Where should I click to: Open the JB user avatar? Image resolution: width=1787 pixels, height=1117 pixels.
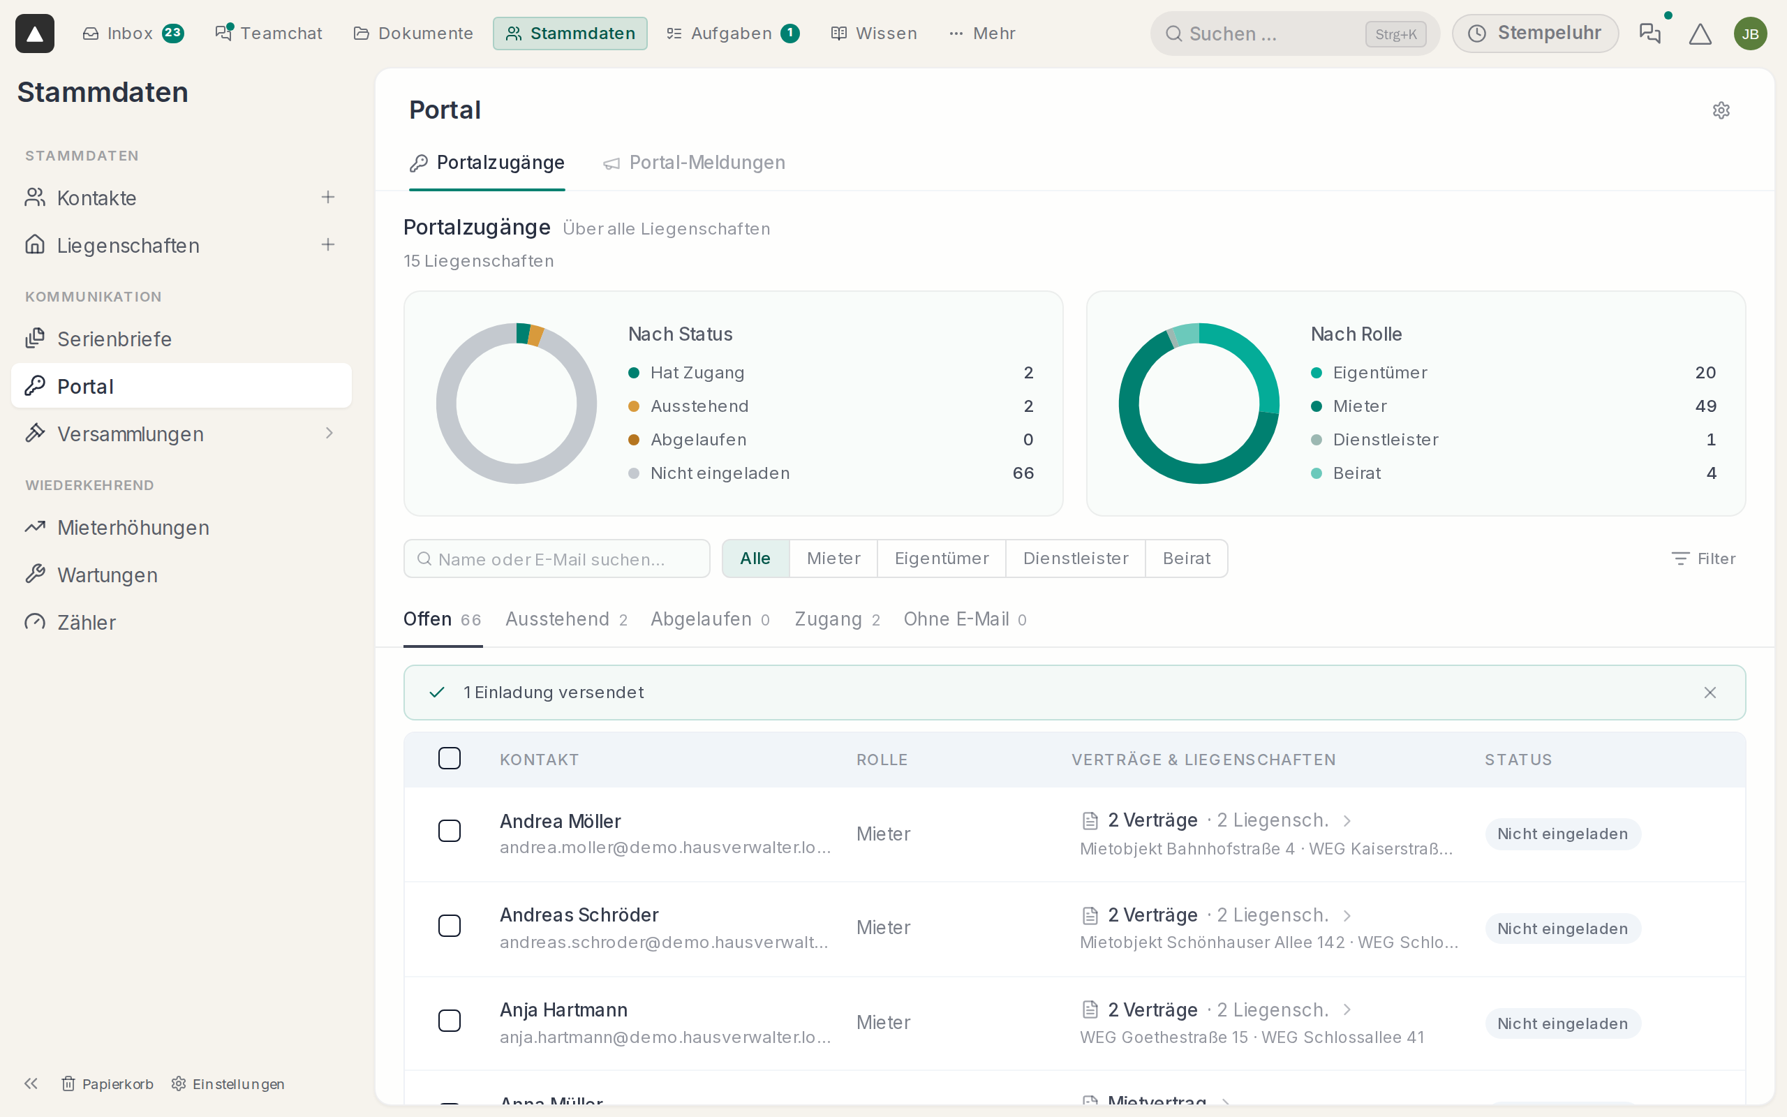click(x=1750, y=34)
